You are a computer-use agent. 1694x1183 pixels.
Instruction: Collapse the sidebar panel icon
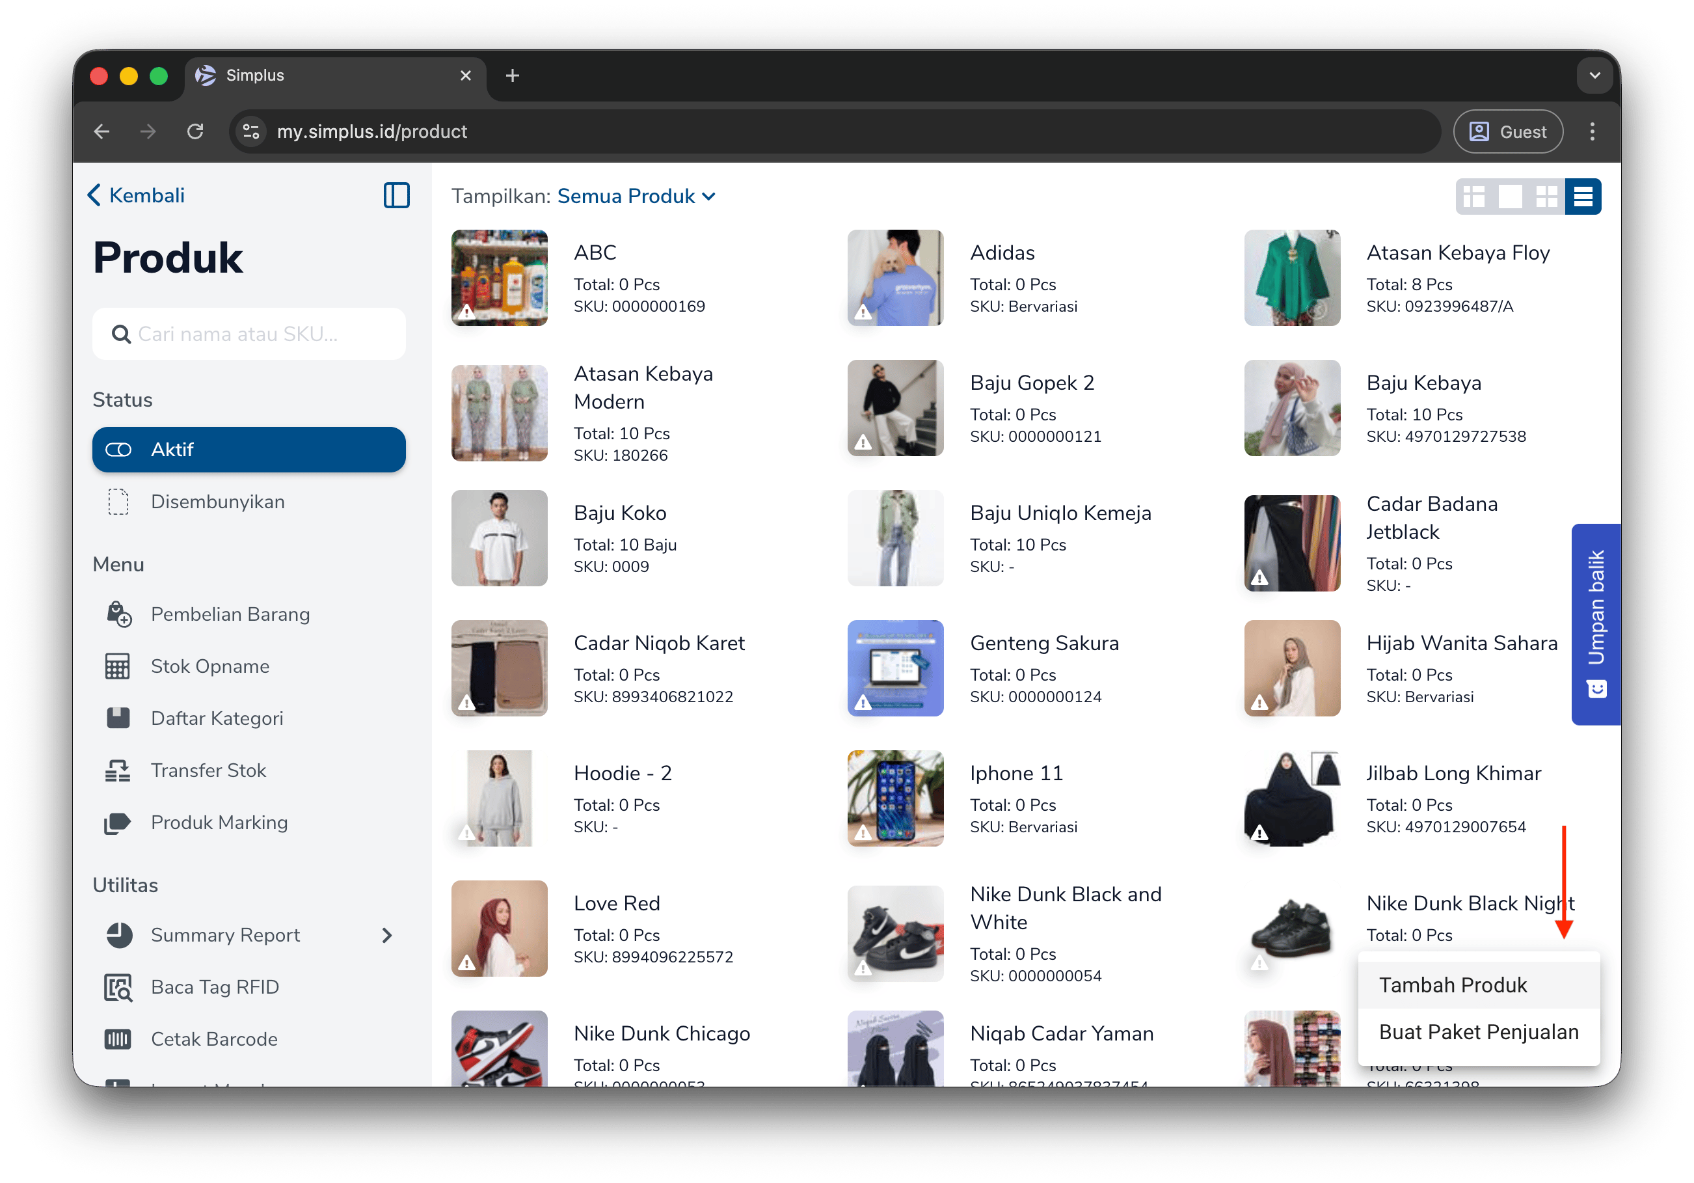pos(396,196)
